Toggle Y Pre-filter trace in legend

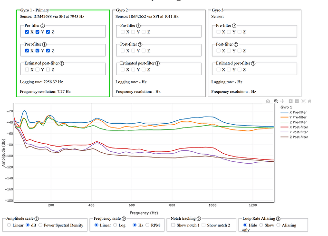[x=294, y=117]
